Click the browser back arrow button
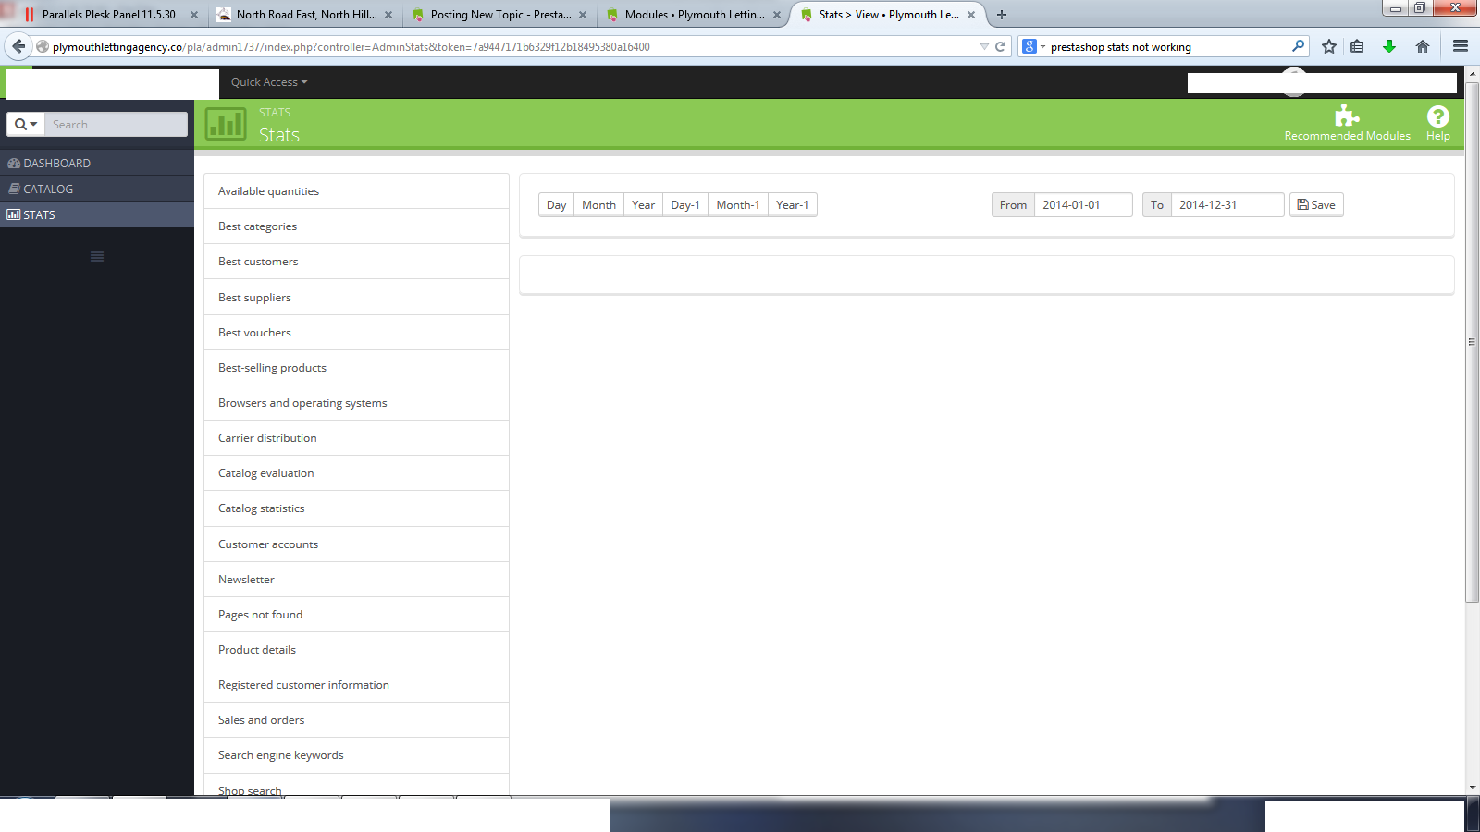 click(18, 46)
